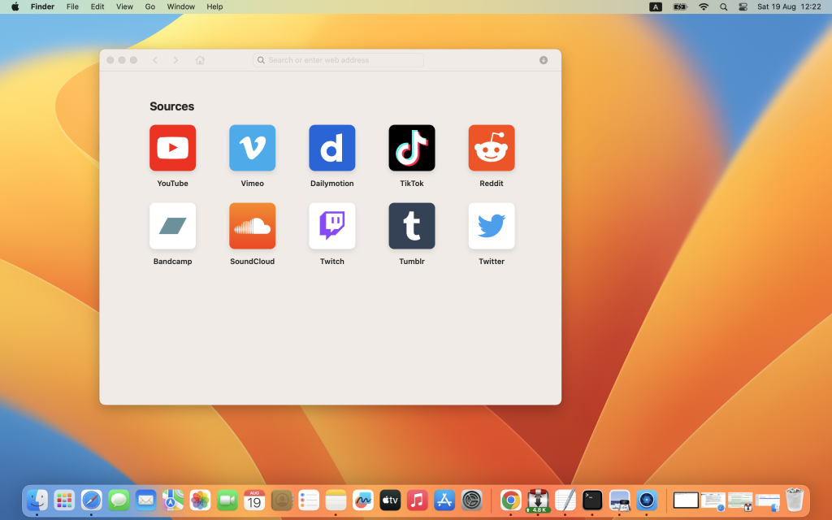
Task: Open Launchpad from the Dock
Action: click(64, 500)
